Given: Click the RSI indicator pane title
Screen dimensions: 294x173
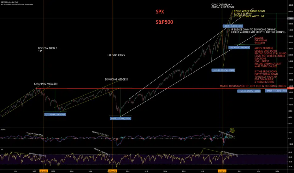Looking at the screenshot, I should coord(2,149).
